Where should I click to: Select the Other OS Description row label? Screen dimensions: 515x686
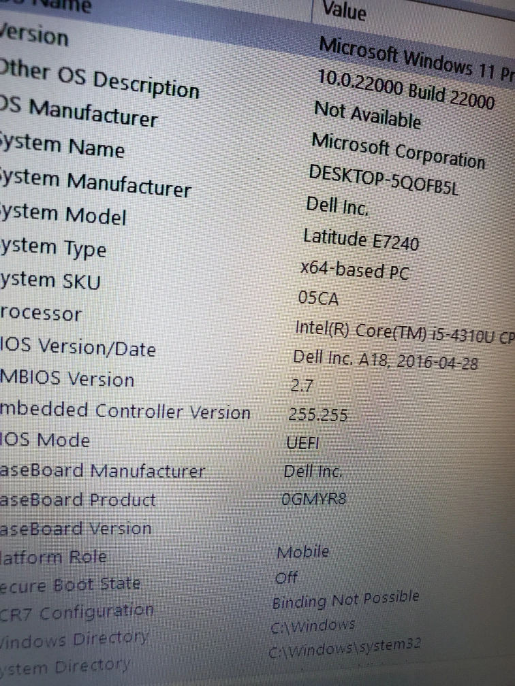99,79
